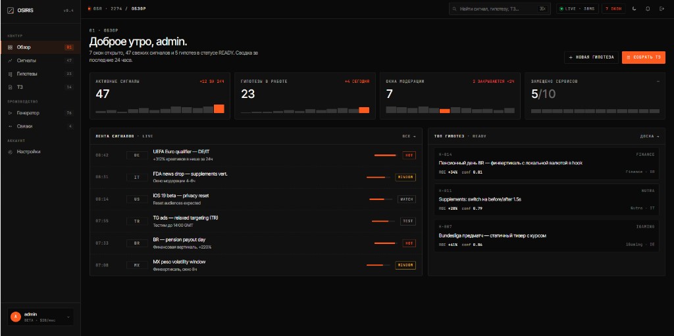The image size is (674, 336).
Task: Click the DE geo tag in UEFA row
Action: coord(137,155)
